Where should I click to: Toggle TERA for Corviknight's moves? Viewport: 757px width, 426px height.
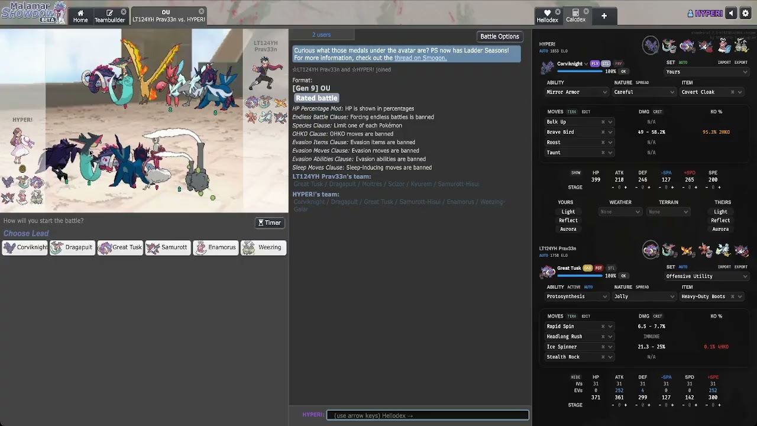coord(571,112)
